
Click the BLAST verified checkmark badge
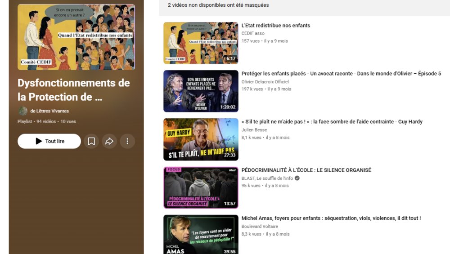[x=297, y=178]
